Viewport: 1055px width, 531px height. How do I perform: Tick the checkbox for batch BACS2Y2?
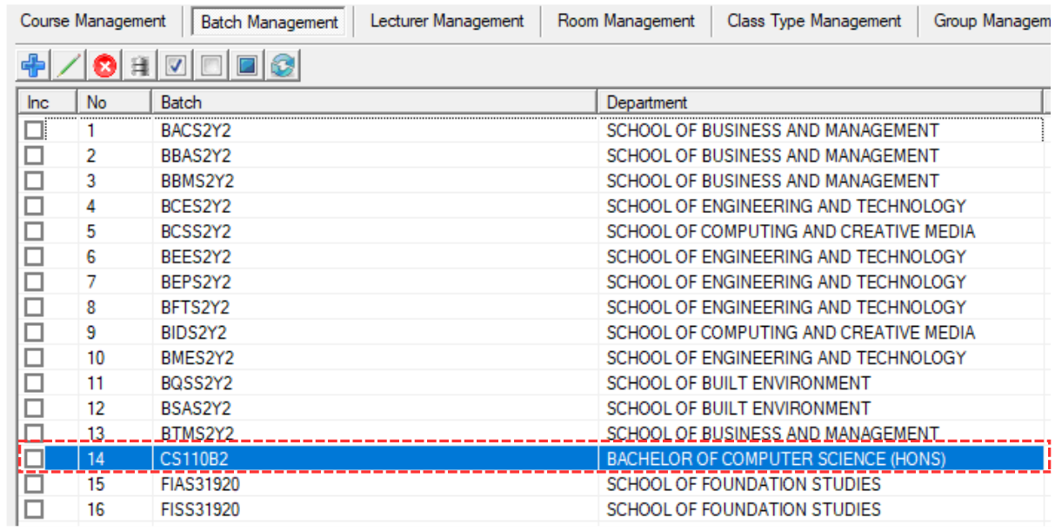point(34,131)
